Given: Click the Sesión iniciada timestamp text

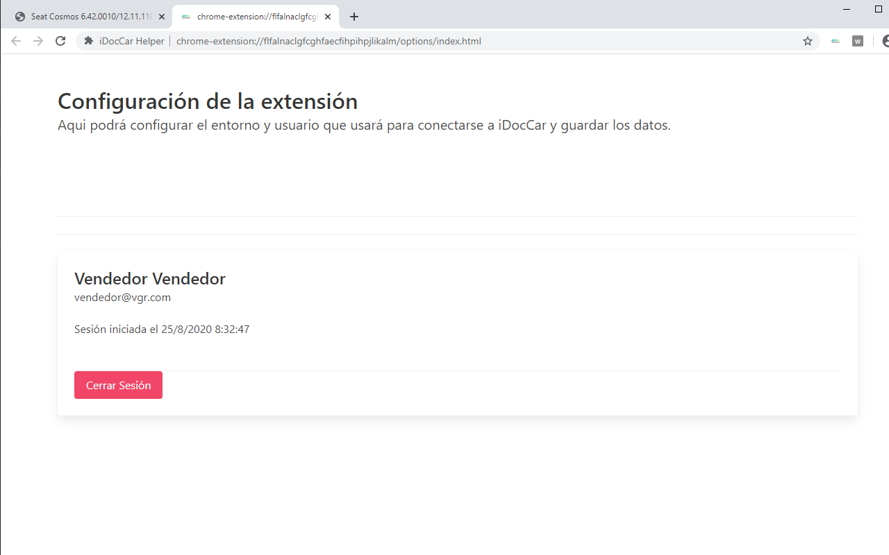Looking at the screenshot, I should (162, 329).
